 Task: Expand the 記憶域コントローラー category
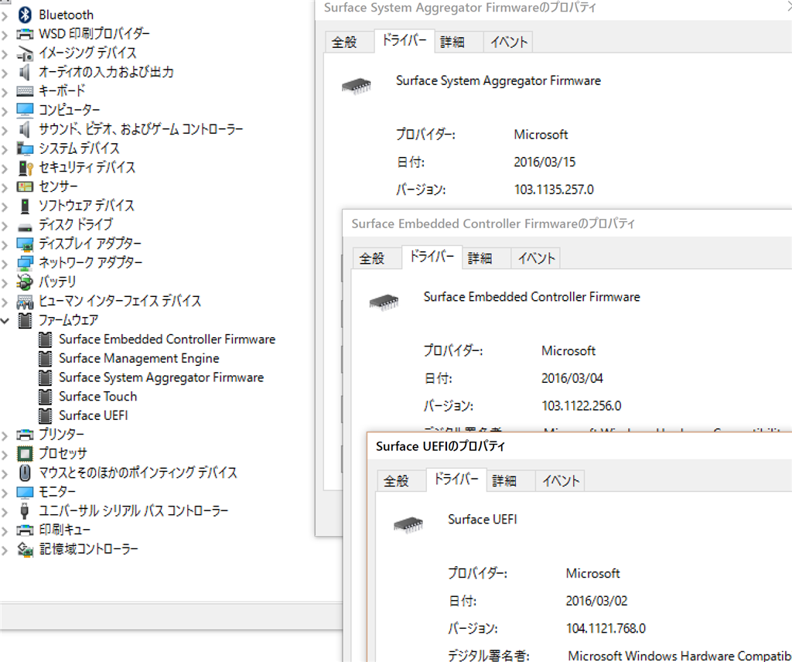5,550
